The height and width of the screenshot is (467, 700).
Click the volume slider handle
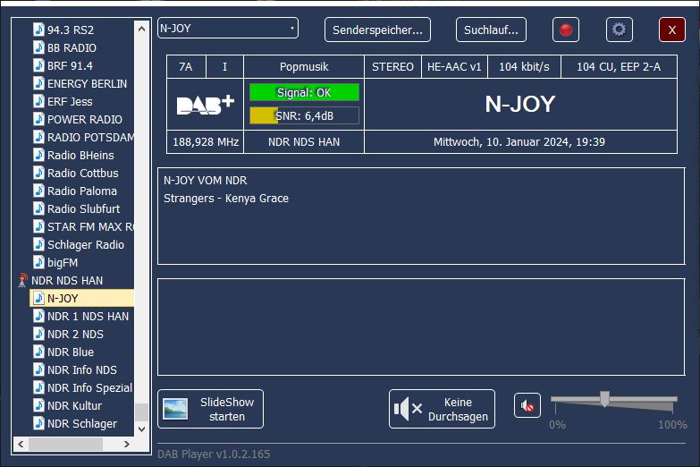pos(604,399)
